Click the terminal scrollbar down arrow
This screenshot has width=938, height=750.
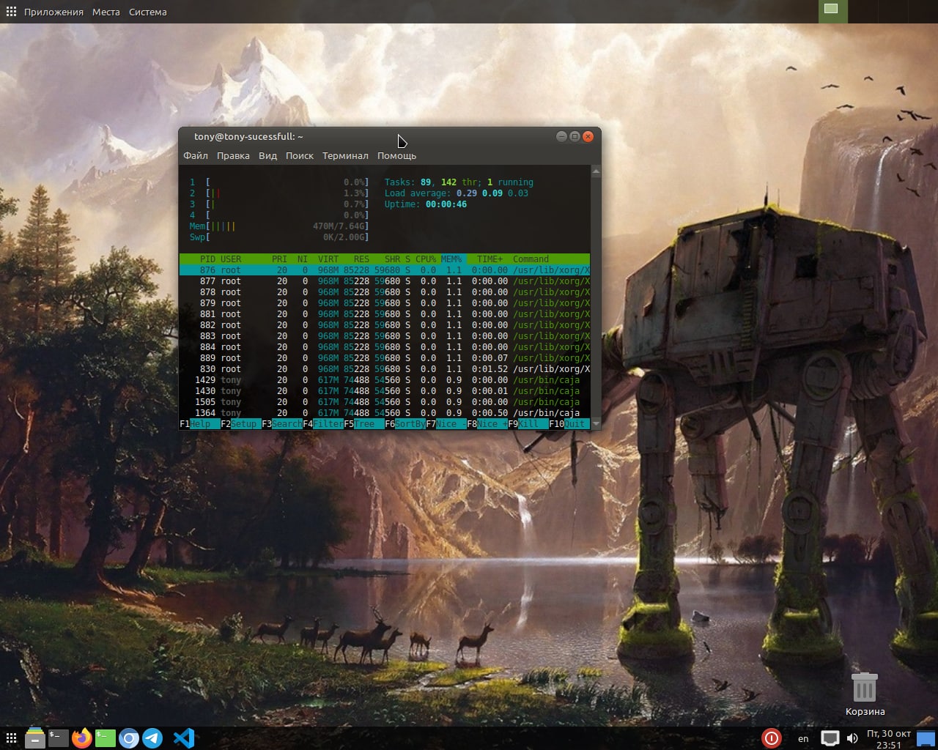[x=596, y=423]
